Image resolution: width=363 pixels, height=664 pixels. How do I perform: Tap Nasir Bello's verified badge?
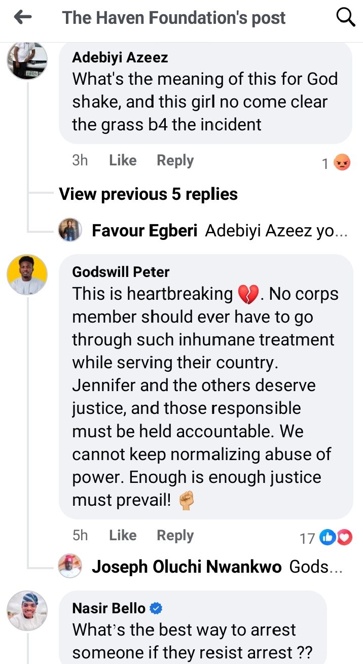pyautogui.click(x=156, y=608)
